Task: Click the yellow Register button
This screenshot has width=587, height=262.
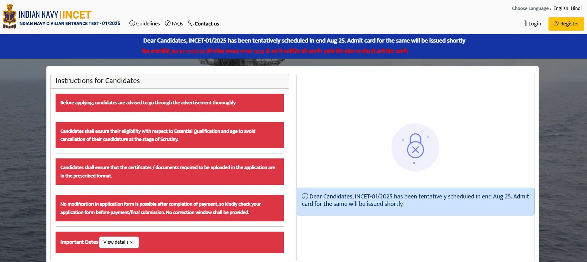Action: [566, 24]
